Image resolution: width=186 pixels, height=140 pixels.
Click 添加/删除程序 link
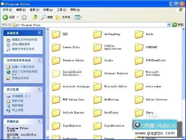coord(21,44)
